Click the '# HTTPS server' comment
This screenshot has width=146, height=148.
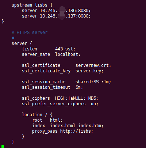tap(30, 33)
